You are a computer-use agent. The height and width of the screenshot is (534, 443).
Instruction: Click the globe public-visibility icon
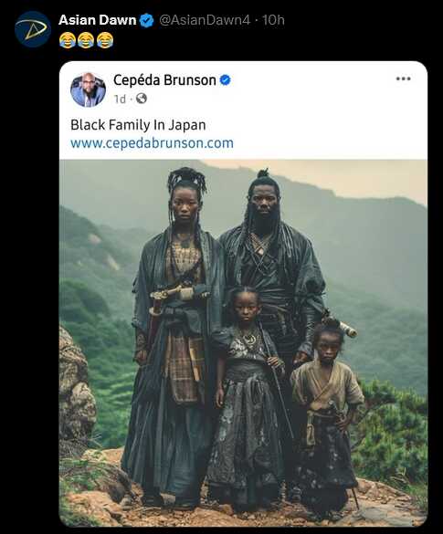pyautogui.click(x=141, y=99)
